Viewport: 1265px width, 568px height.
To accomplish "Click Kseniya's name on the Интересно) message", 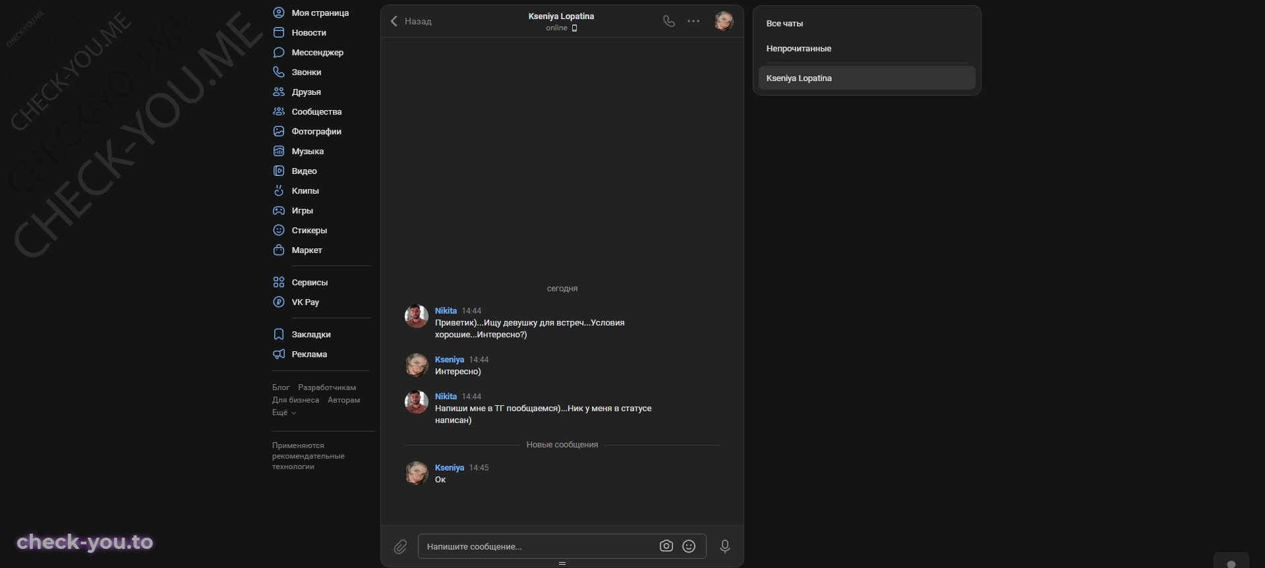I will (x=450, y=359).
